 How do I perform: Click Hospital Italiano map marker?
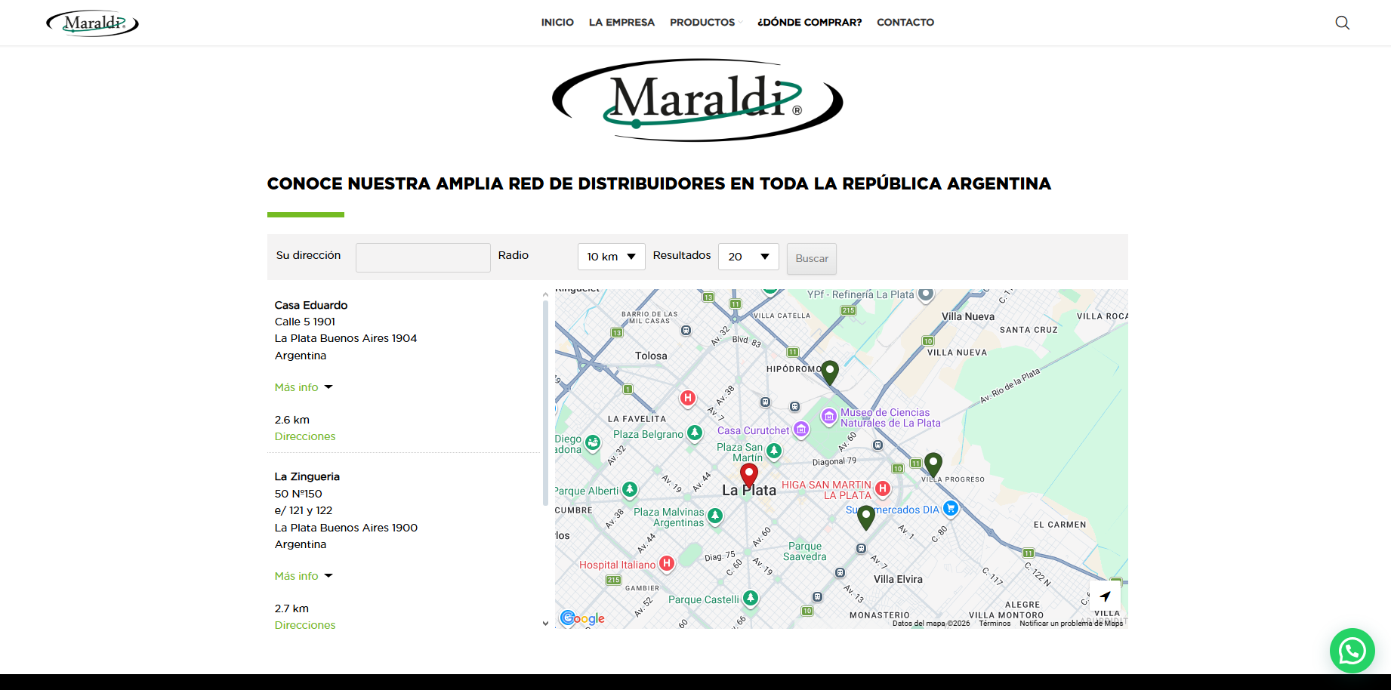click(667, 563)
